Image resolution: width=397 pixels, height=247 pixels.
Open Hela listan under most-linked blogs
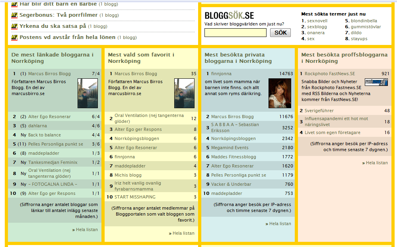pyautogui.click(x=87, y=229)
